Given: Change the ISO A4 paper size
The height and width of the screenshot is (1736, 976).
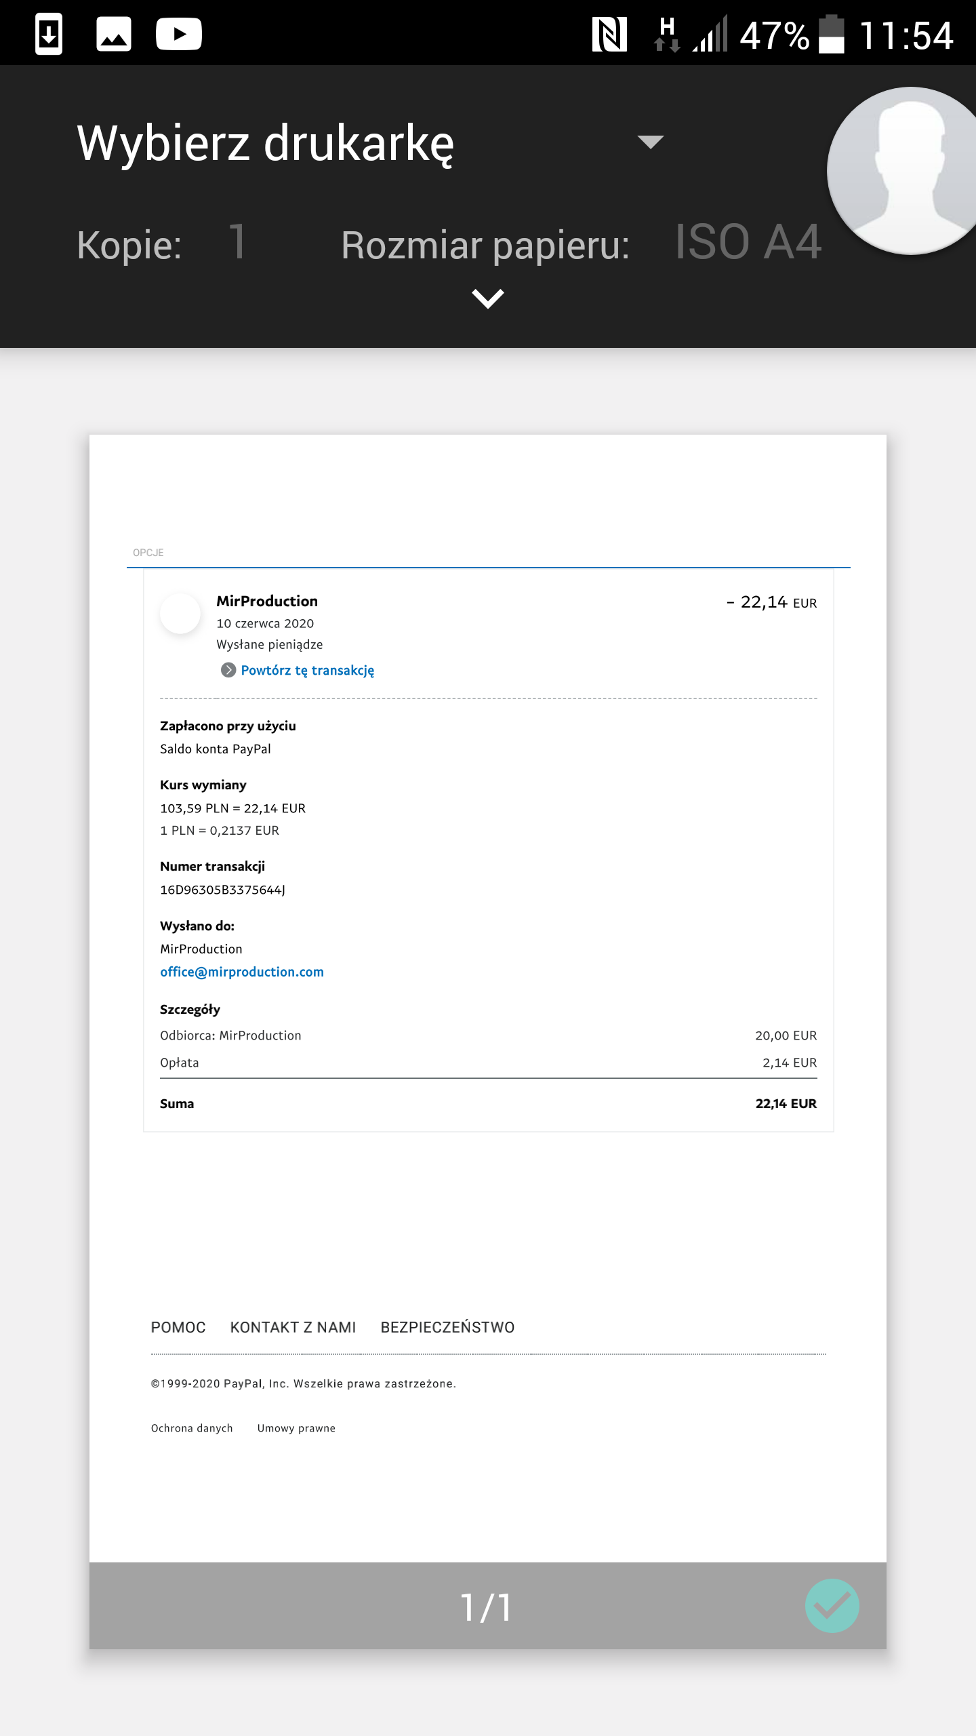Looking at the screenshot, I should [x=748, y=243].
